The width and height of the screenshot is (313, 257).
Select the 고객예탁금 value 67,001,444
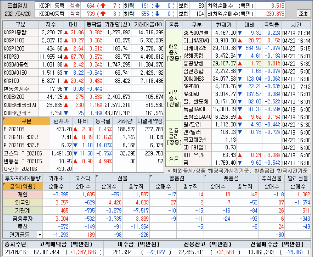[x=46, y=252]
